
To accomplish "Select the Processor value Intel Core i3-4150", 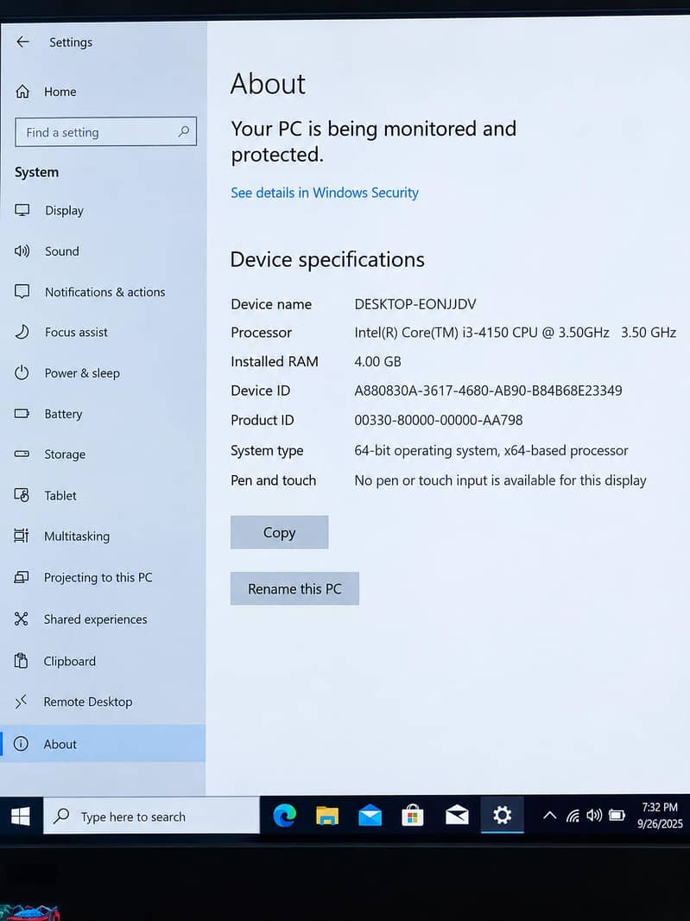I will point(515,333).
